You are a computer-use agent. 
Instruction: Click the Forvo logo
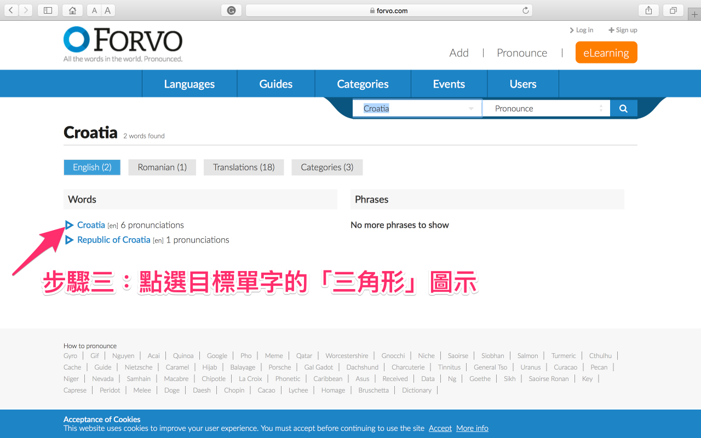[123, 44]
